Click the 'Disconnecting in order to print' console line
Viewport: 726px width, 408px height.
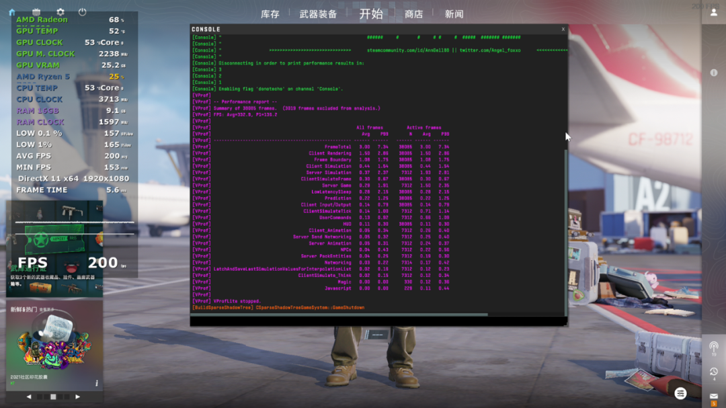point(278,63)
